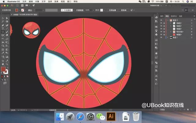The height and width of the screenshot is (123, 196).
Task: Choose the Paintbrush tool
Action: [7, 32]
